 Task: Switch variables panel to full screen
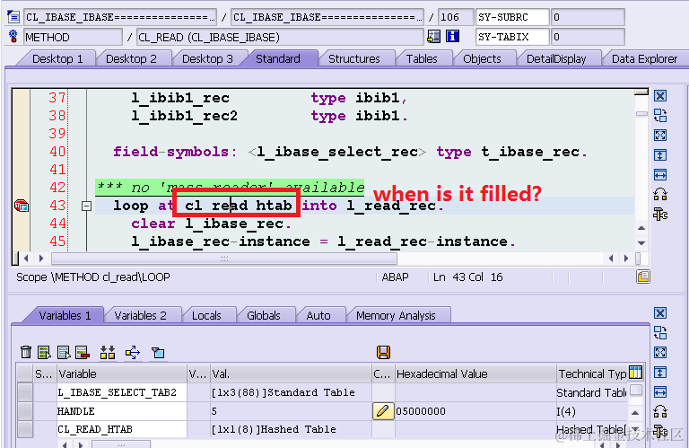[x=660, y=353]
